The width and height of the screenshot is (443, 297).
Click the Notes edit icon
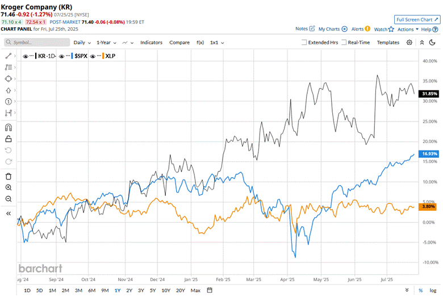click(312, 28)
